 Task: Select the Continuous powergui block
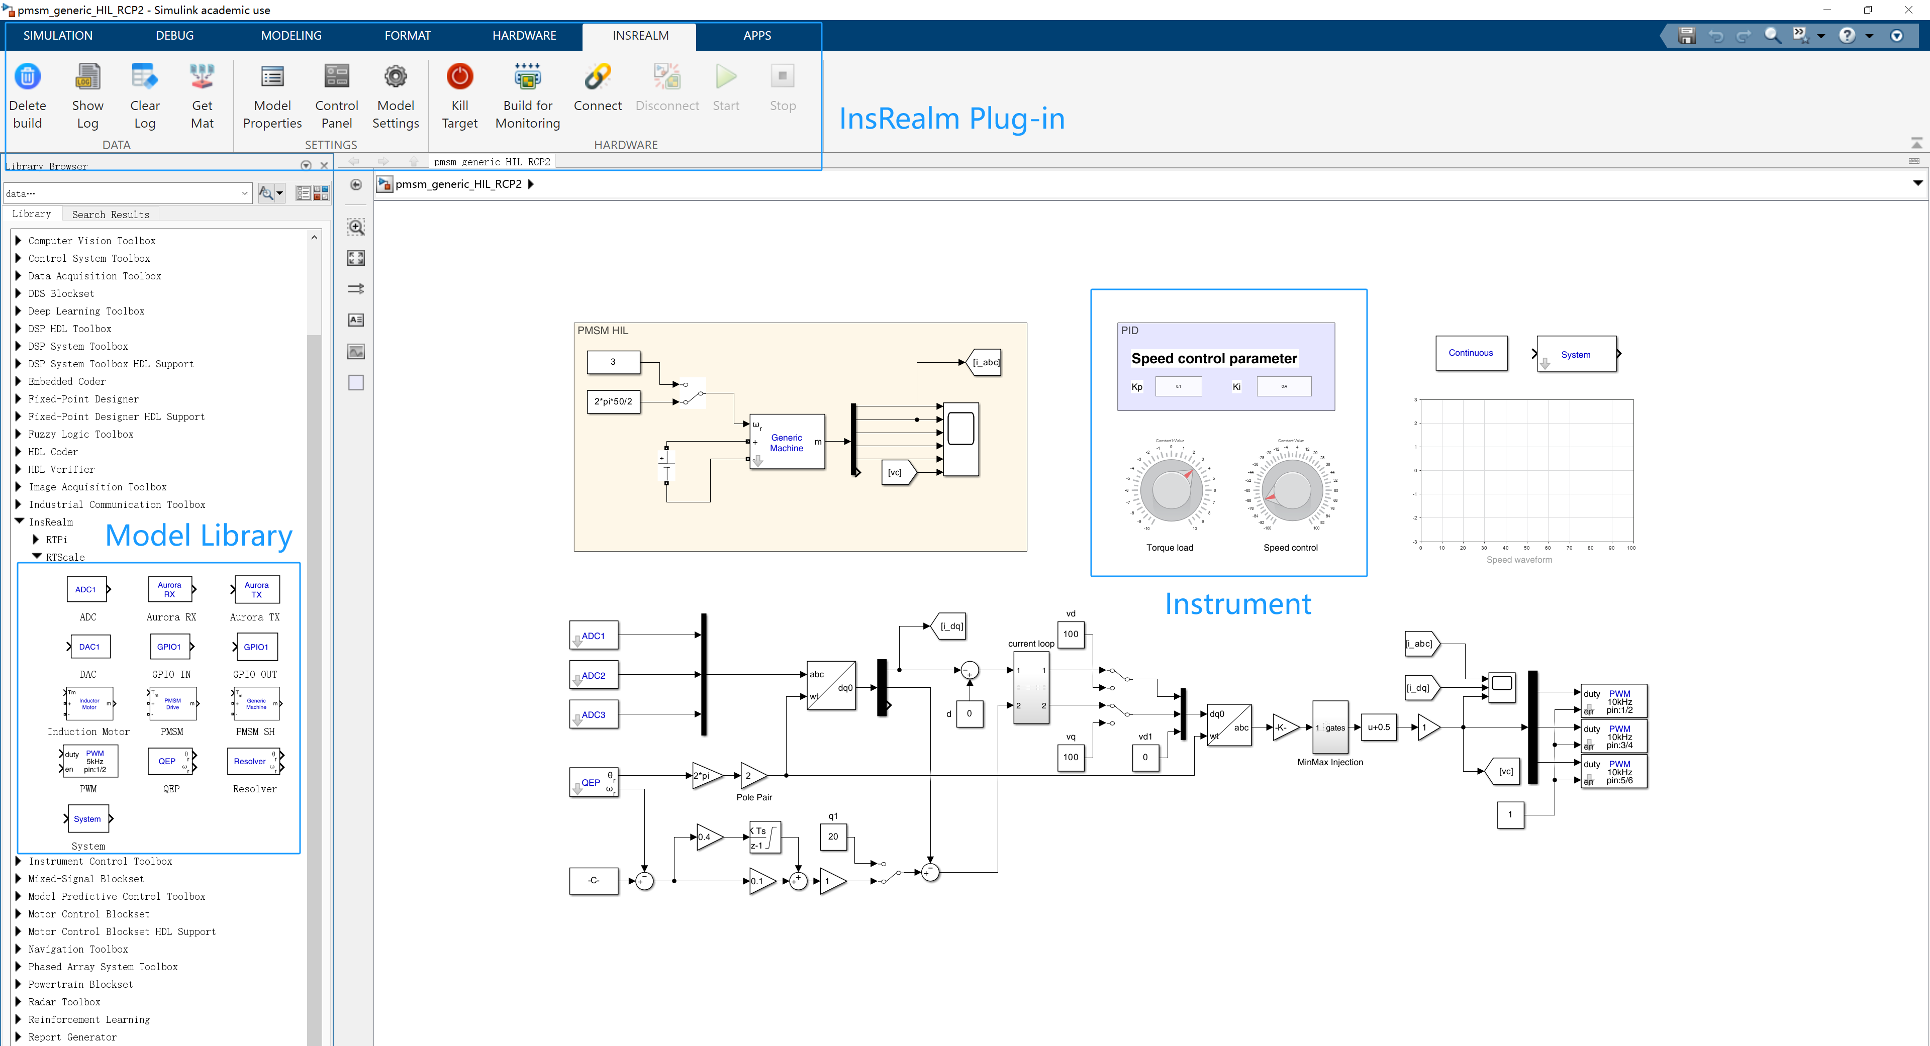[x=1472, y=353]
